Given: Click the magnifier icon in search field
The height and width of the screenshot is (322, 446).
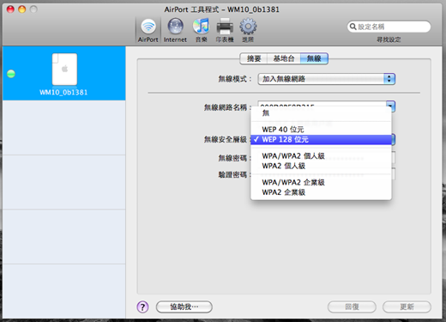Looking at the screenshot, I should point(353,27).
